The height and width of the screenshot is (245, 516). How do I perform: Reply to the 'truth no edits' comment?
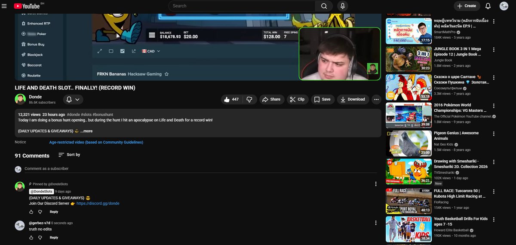tap(54, 238)
